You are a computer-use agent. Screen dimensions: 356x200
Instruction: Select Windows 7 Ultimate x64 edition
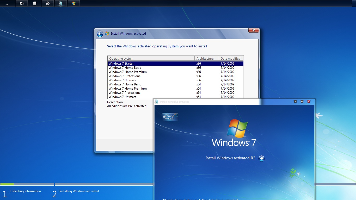pos(122,97)
